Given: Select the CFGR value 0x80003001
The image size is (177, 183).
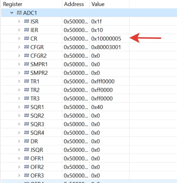Looking at the screenshot, I should pyautogui.click(x=106, y=47).
